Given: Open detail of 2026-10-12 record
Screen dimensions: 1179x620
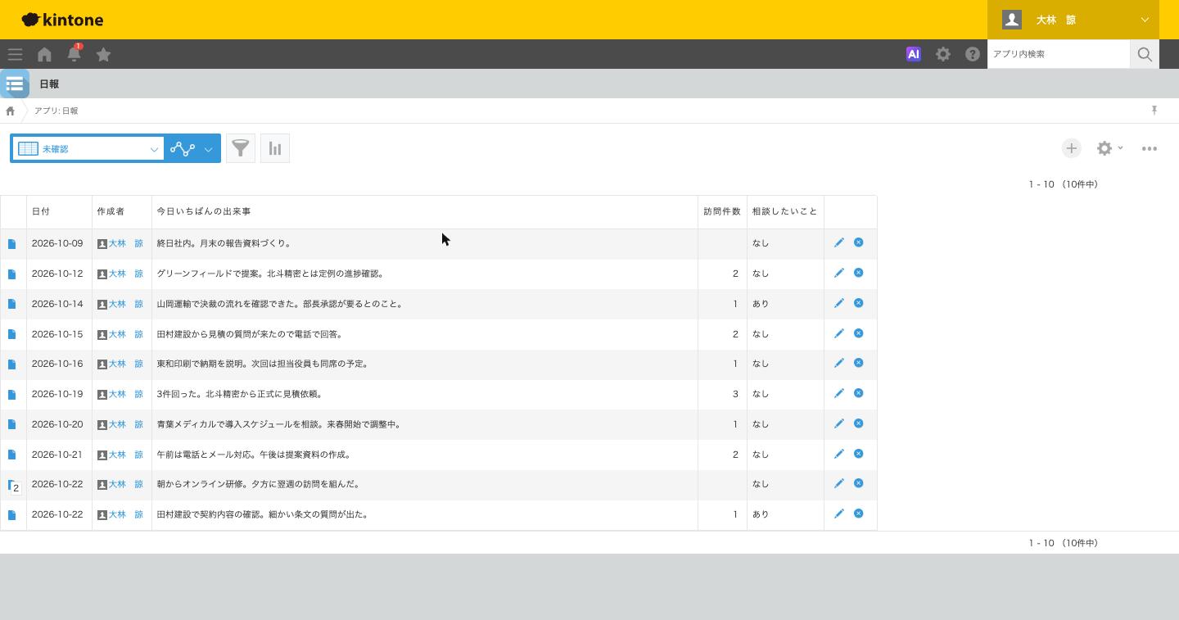Looking at the screenshot, I should click(12, 274).
